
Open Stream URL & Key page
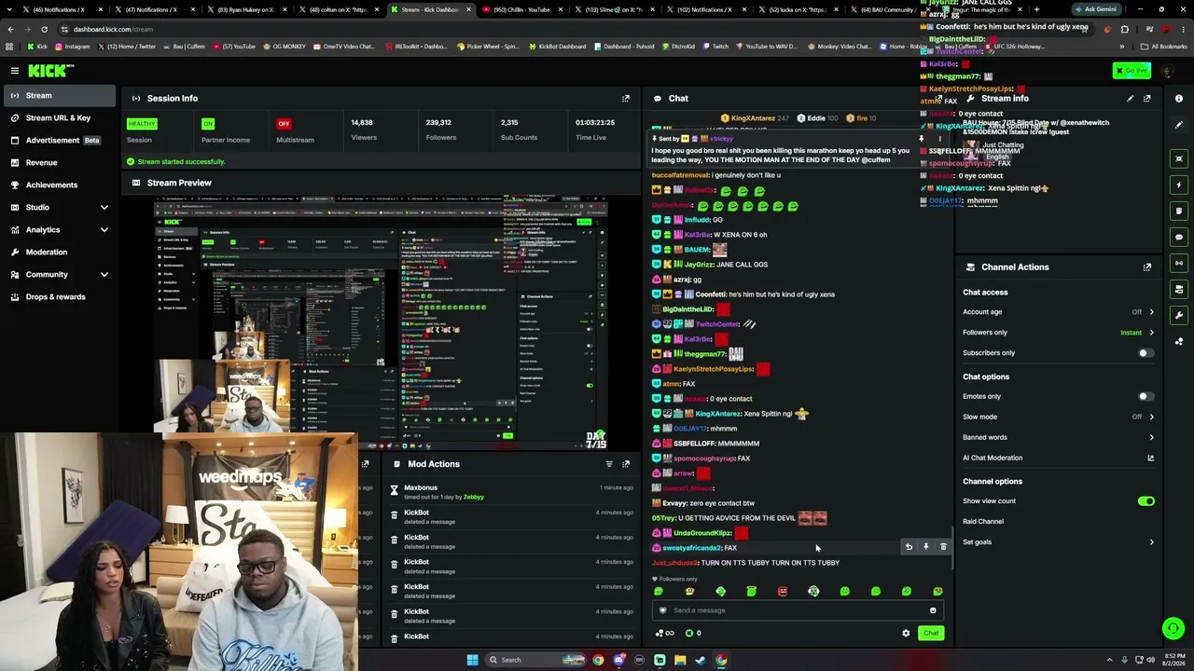(60, 117)
